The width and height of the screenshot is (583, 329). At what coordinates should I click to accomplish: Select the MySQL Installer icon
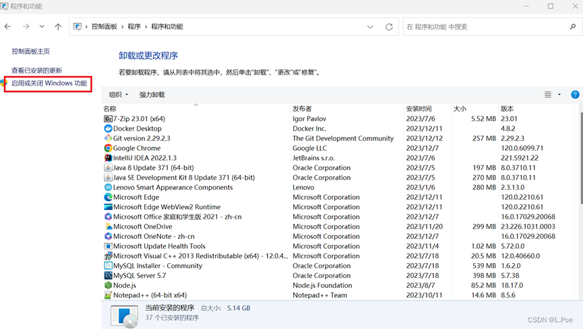pyautogui.click(x=108, y=266)
